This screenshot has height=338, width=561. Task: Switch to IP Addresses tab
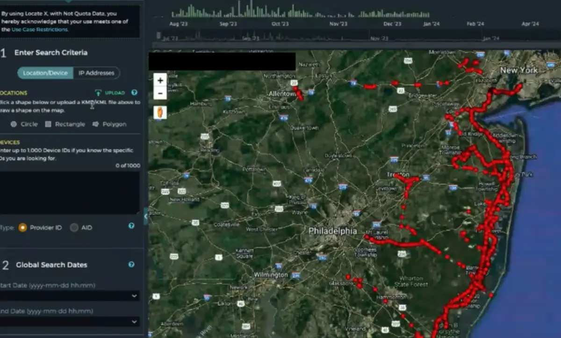(x=96, y=73)
